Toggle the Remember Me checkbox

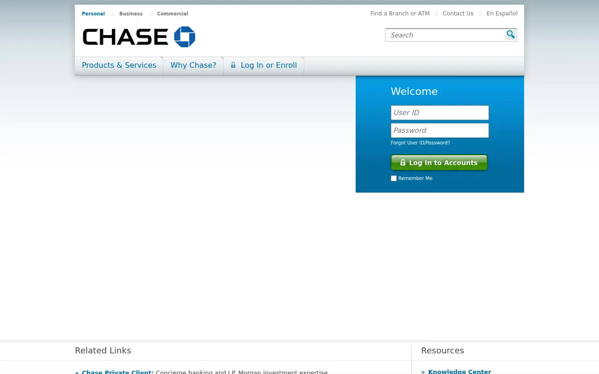coord(394,178)
